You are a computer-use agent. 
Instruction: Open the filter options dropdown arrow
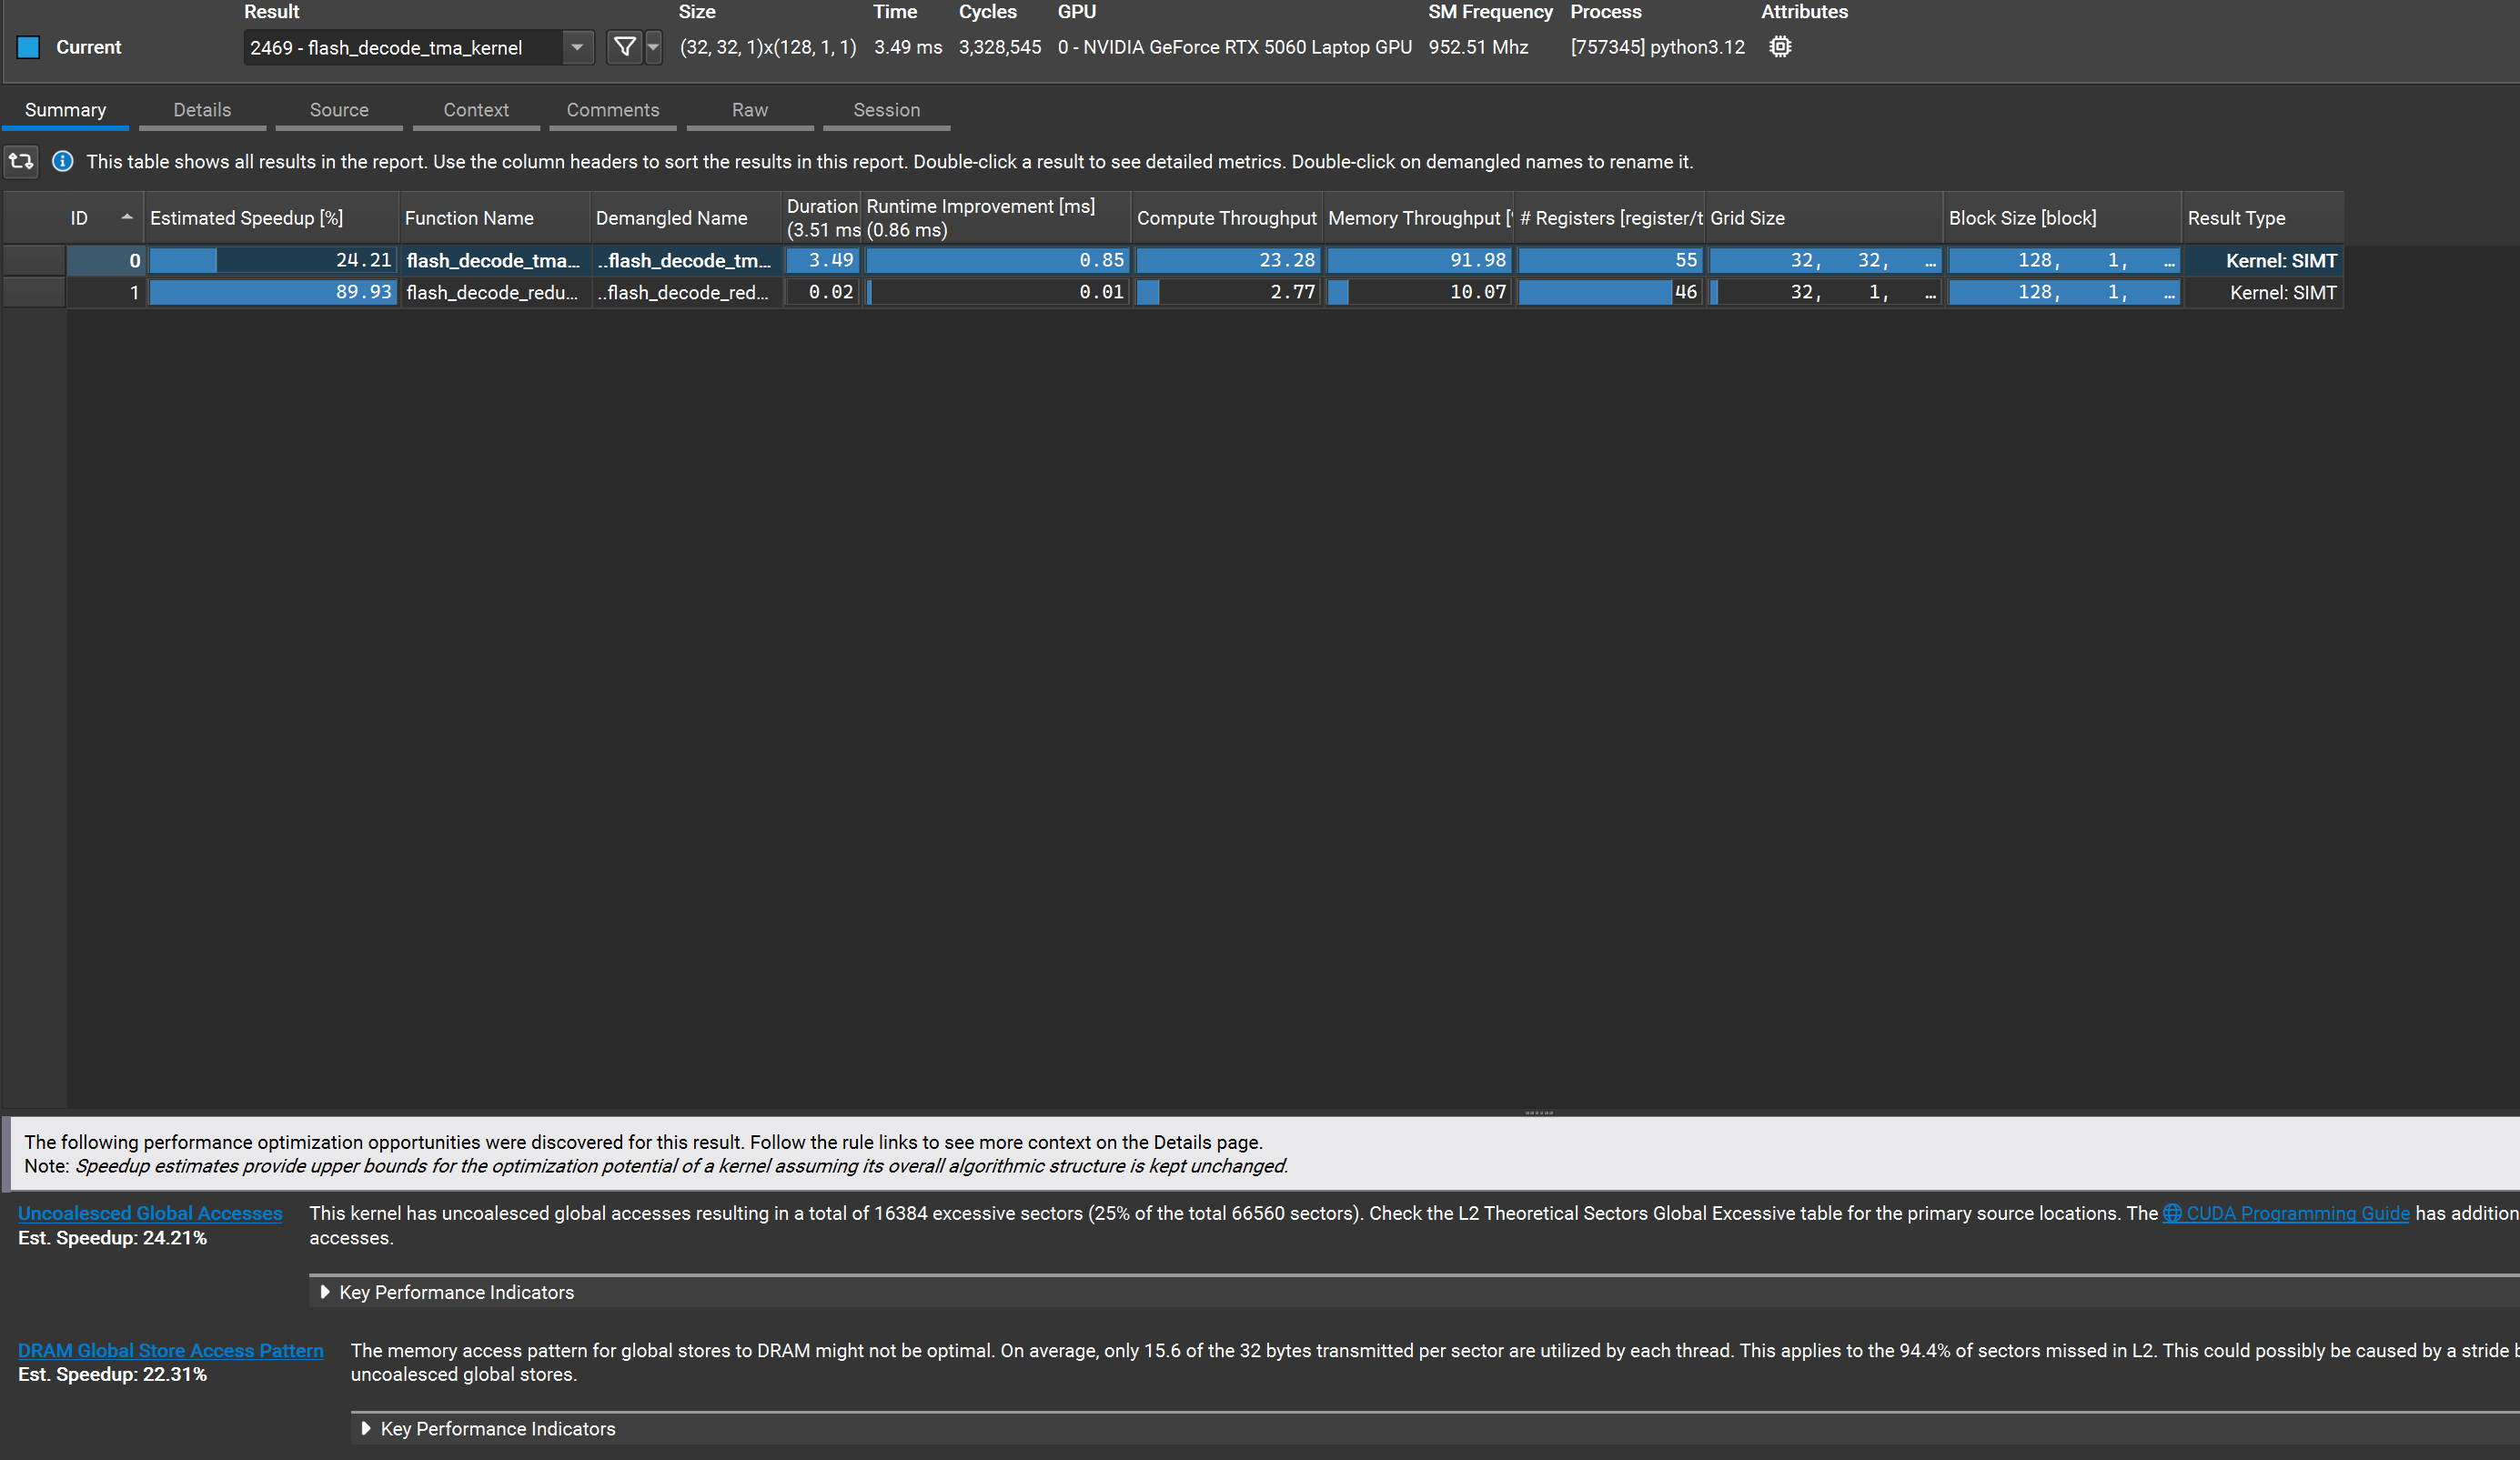653,47
